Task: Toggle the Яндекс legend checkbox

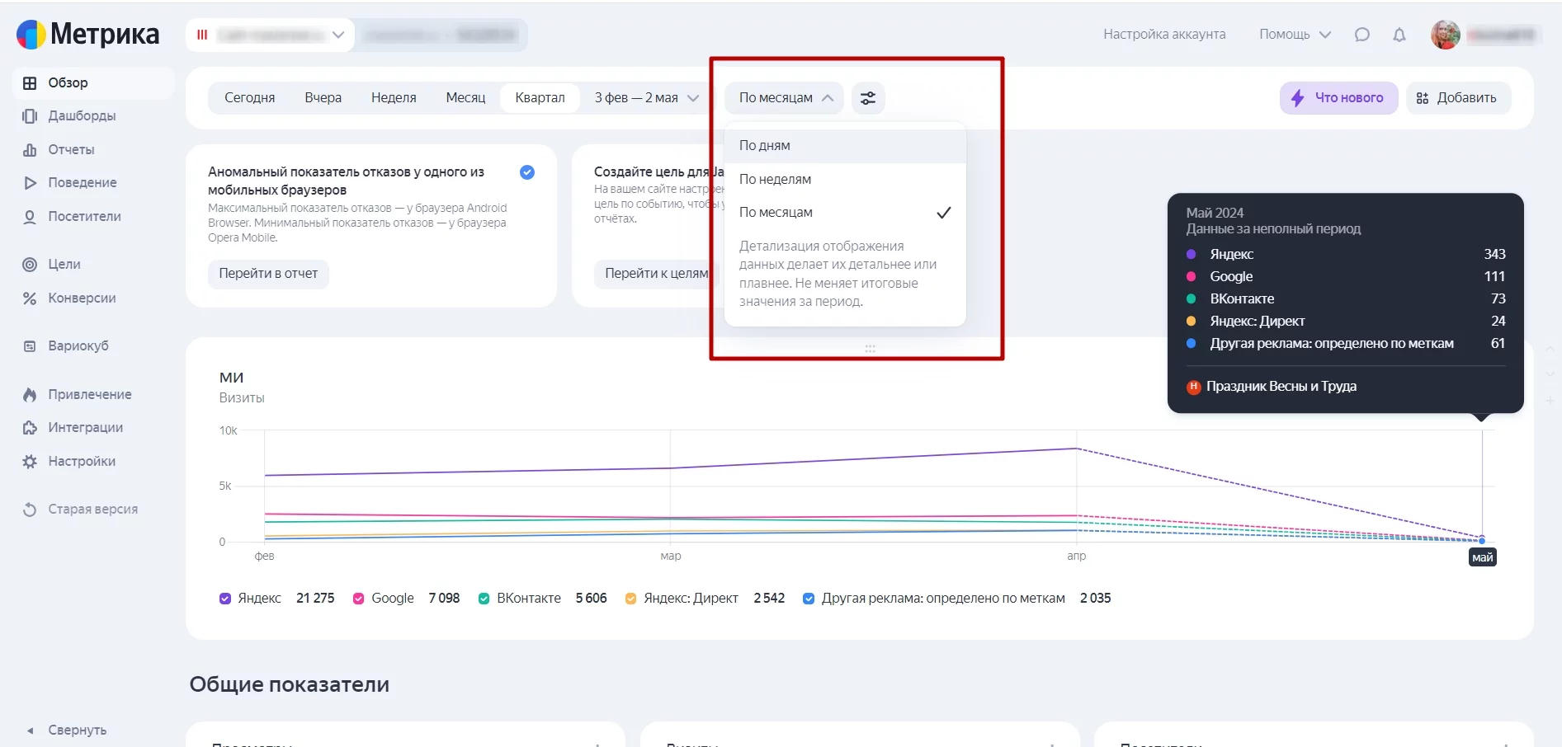Action: pyautogui.click(x=225, y=599)
